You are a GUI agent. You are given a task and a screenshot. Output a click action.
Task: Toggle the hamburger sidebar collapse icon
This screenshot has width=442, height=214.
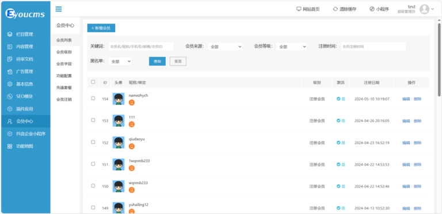[59, 9]
